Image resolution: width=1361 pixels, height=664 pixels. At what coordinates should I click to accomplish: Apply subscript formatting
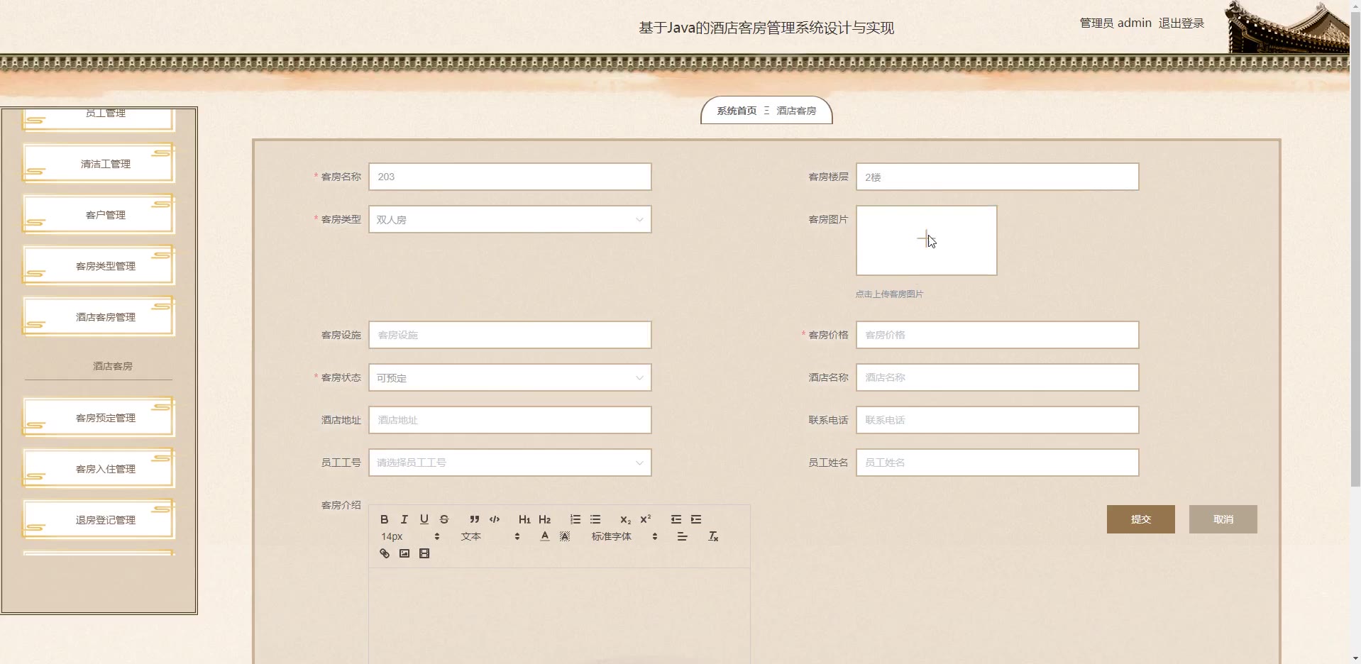[x=625, y=519]
